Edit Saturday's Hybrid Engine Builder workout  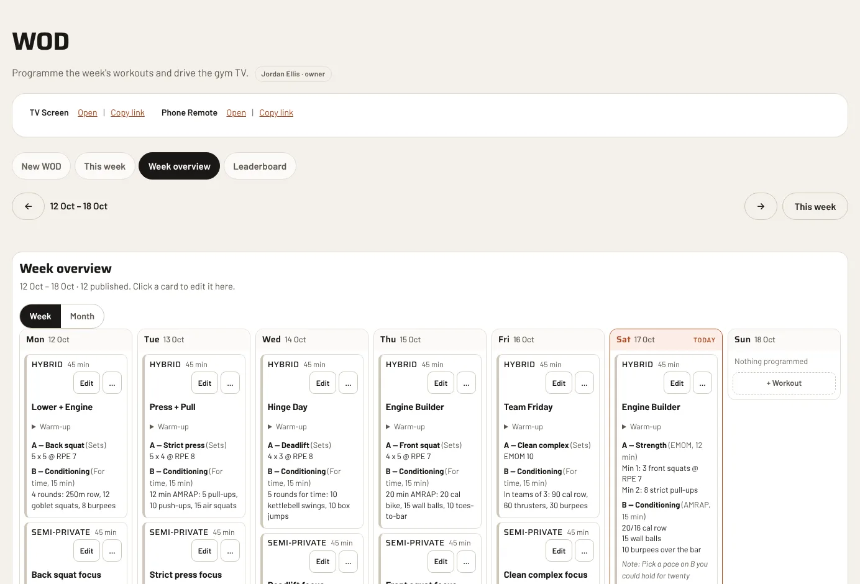click(677, 383)
